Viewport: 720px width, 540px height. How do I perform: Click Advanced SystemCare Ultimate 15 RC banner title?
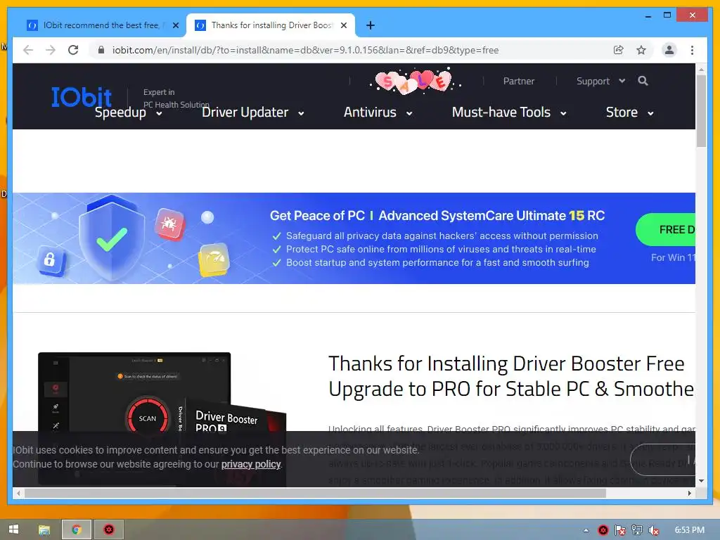click(x=437, y=216)
